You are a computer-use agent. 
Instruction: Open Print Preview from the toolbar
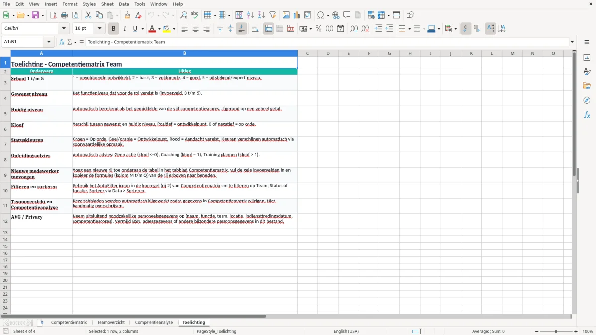pyautogui.click(x=74, y=15)
